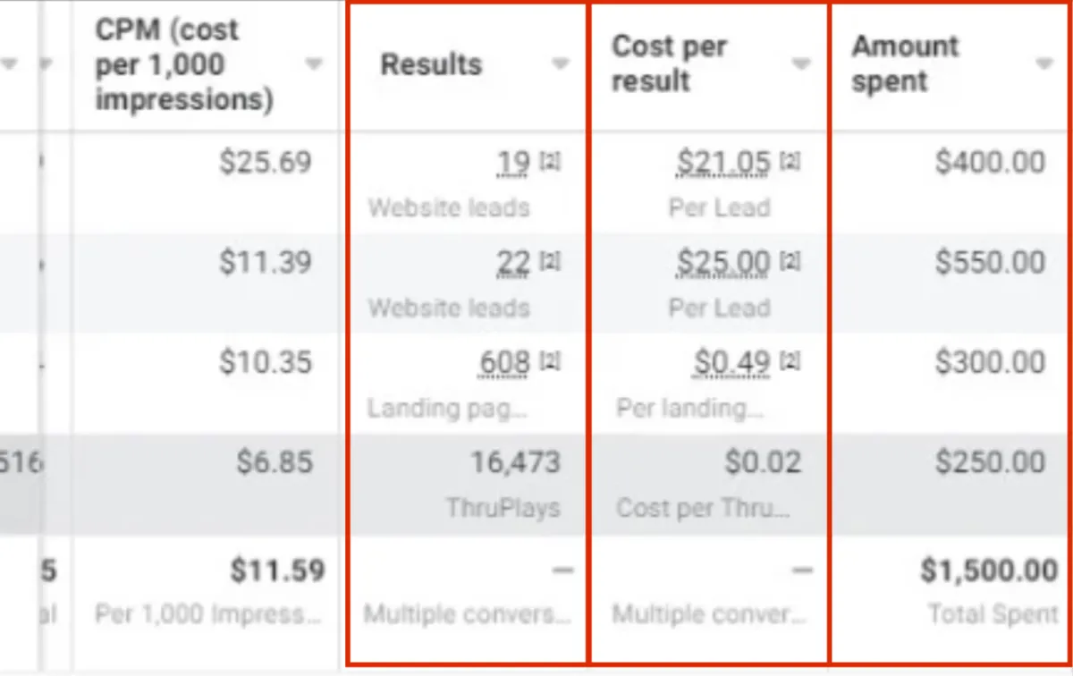Image resolution: width=1073 pixels, height=676 pixels.
Task: Click the footnote icon next to 19 results
Action: coord(550,163)
